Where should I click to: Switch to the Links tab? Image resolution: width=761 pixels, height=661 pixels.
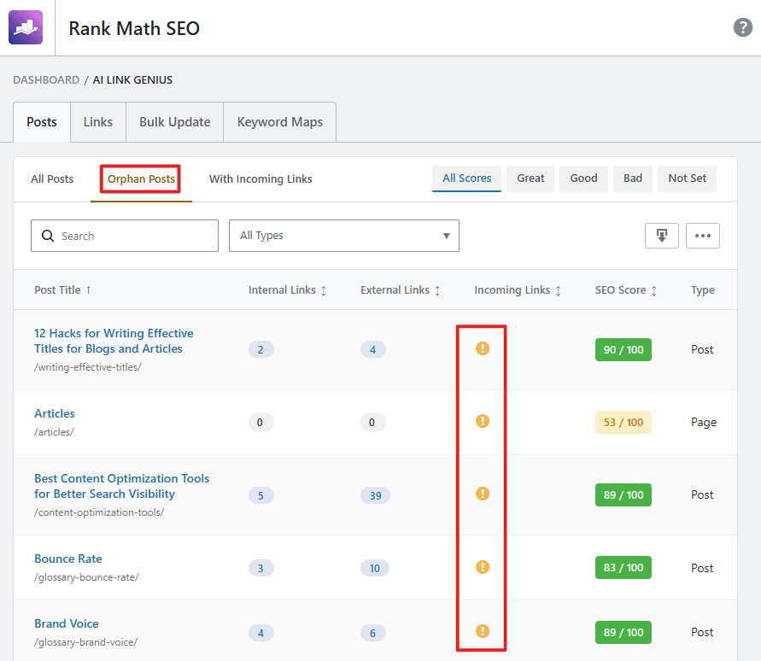click(x=98, y=122)
